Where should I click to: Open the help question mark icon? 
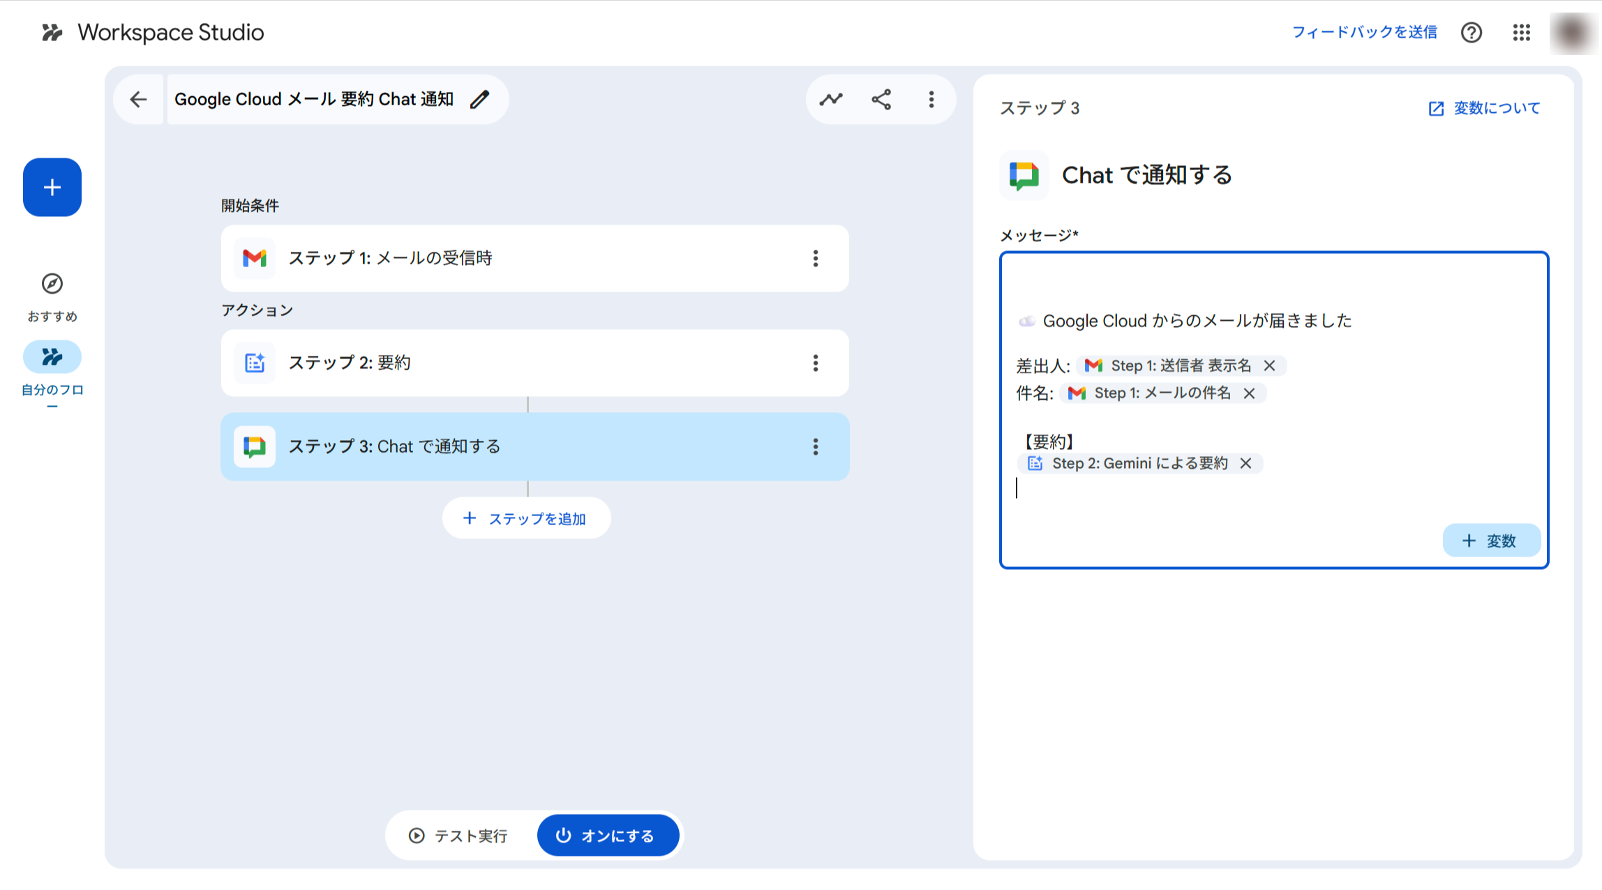click(1471, 32)
